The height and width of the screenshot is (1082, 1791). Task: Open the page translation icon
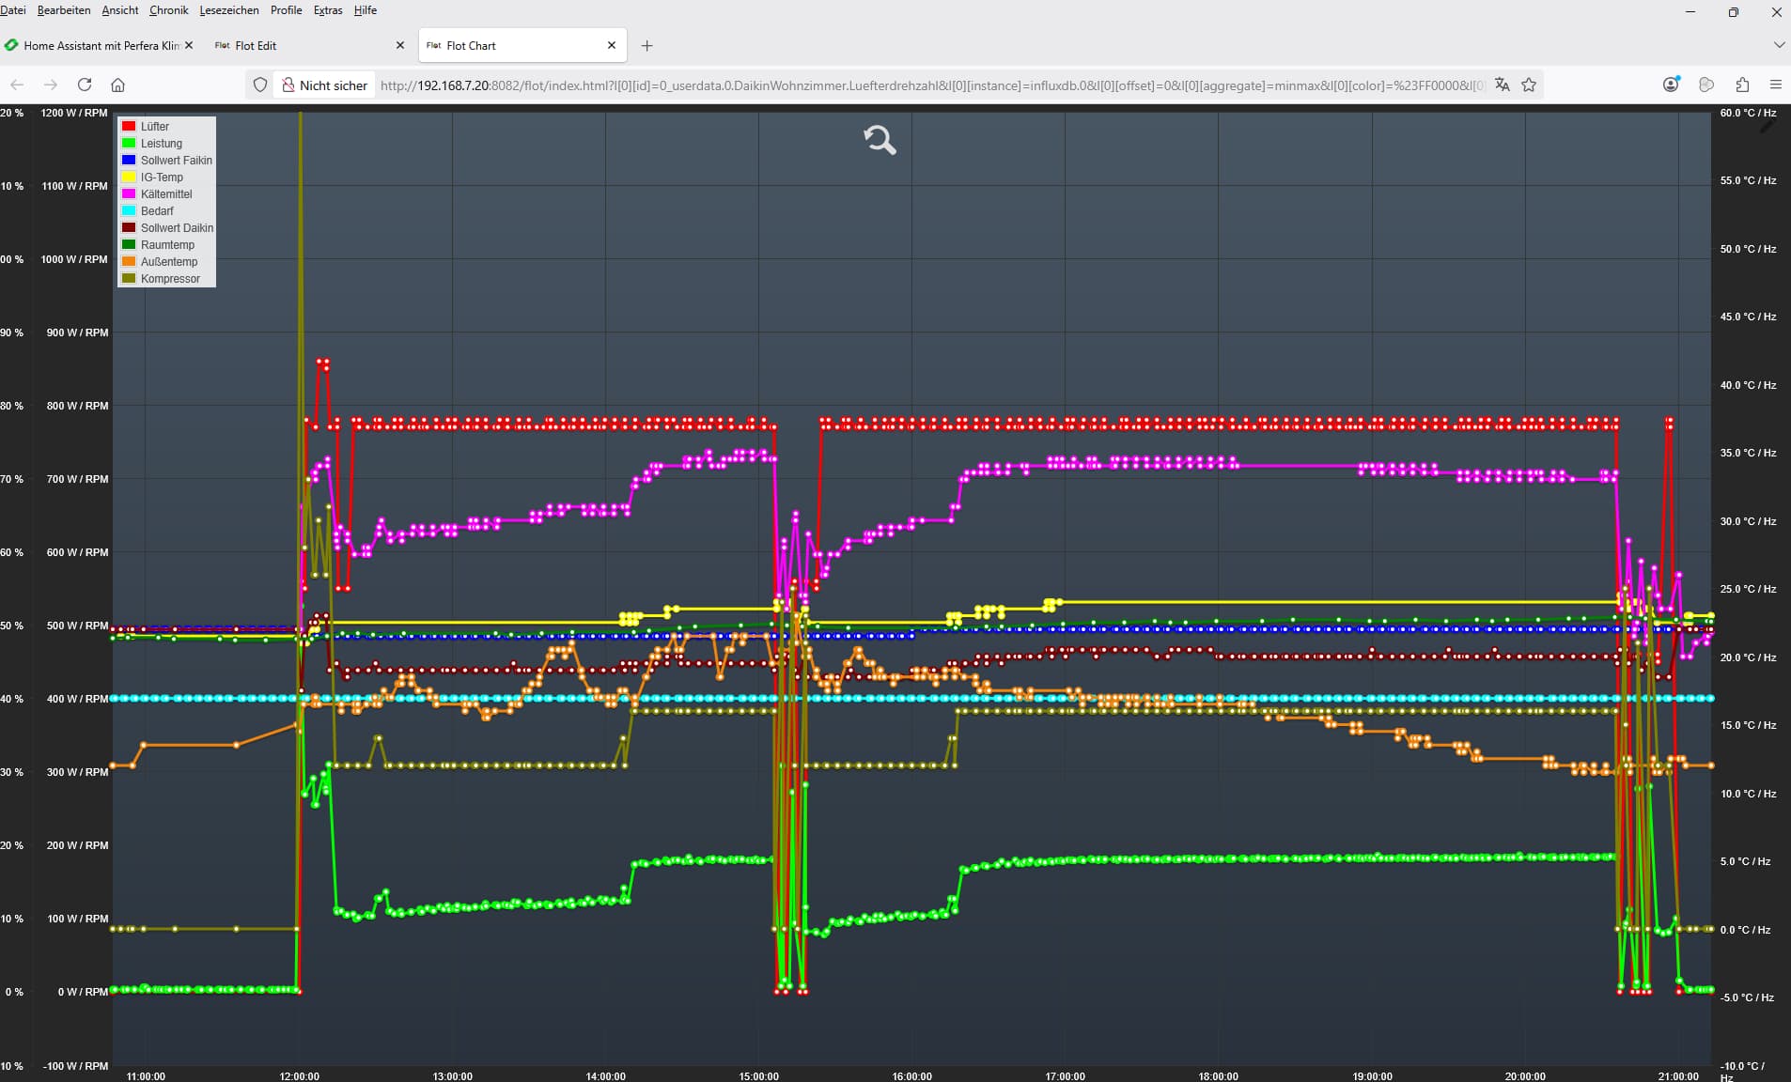pyautogui.click(x=1502, y=85)
